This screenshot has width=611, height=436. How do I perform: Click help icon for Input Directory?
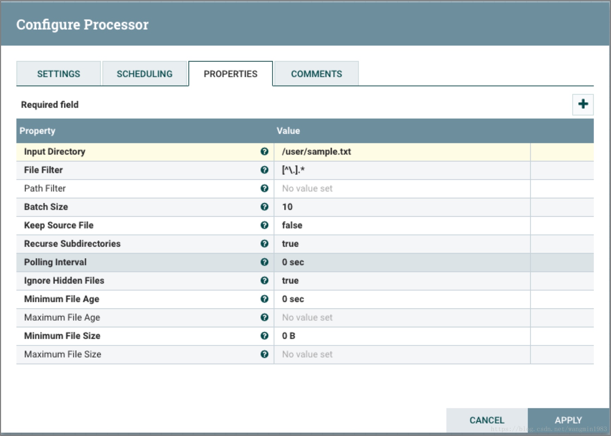point(264,151)
